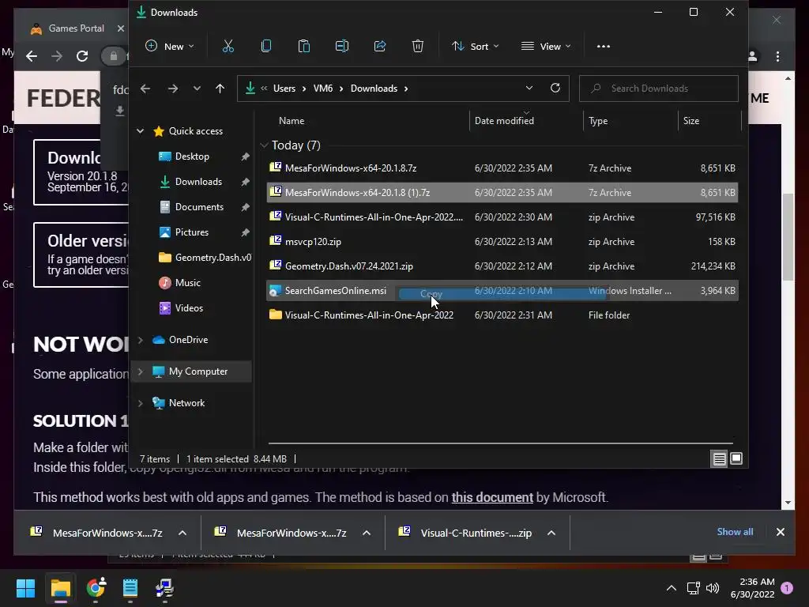The height and width of the screenshot is (607, 809).
Task: Expand the Network tree node
Action: tap(141, 403)
